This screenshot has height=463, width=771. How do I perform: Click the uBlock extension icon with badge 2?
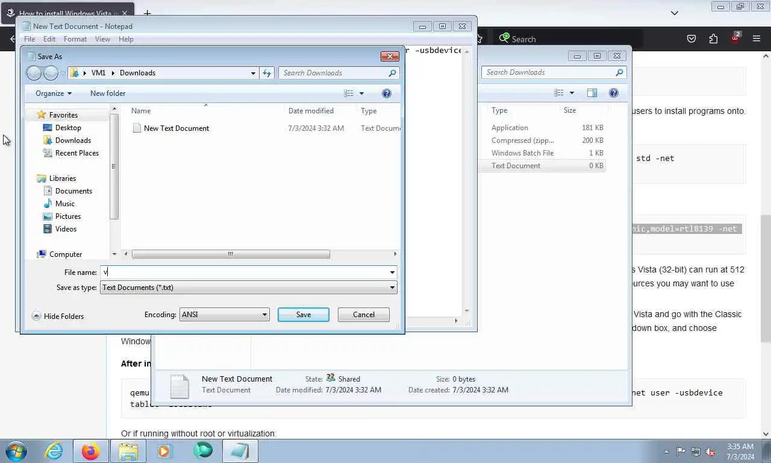(x=735, y=37)
